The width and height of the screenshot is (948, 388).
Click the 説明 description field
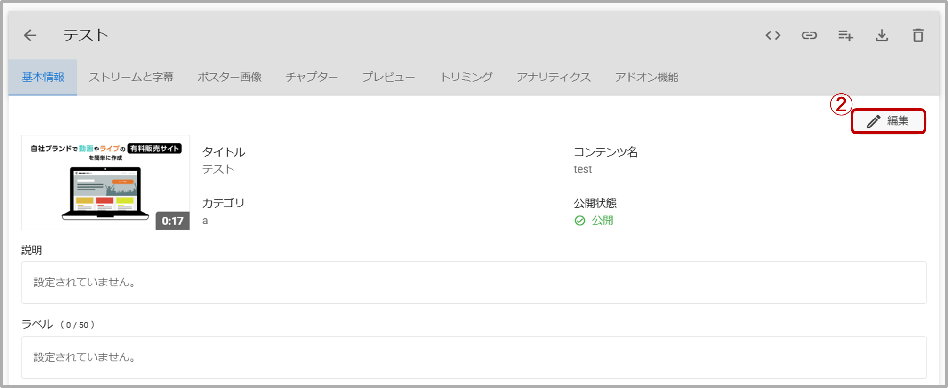pyautogui.click(x=474, y=283)
